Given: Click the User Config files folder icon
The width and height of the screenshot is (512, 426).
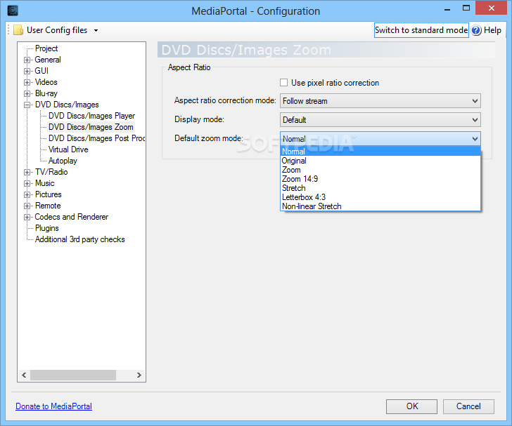Looking at the screenshot, I should pyautogui.click(x=18, y=30).
